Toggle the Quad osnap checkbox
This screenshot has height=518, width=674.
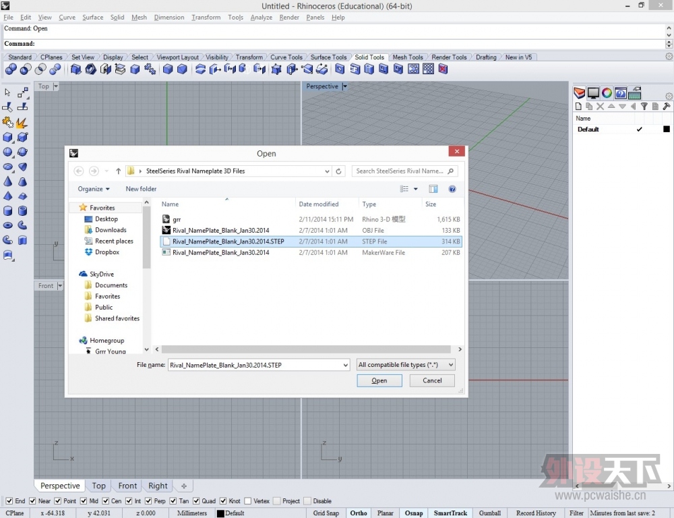[x=196, y=500]
